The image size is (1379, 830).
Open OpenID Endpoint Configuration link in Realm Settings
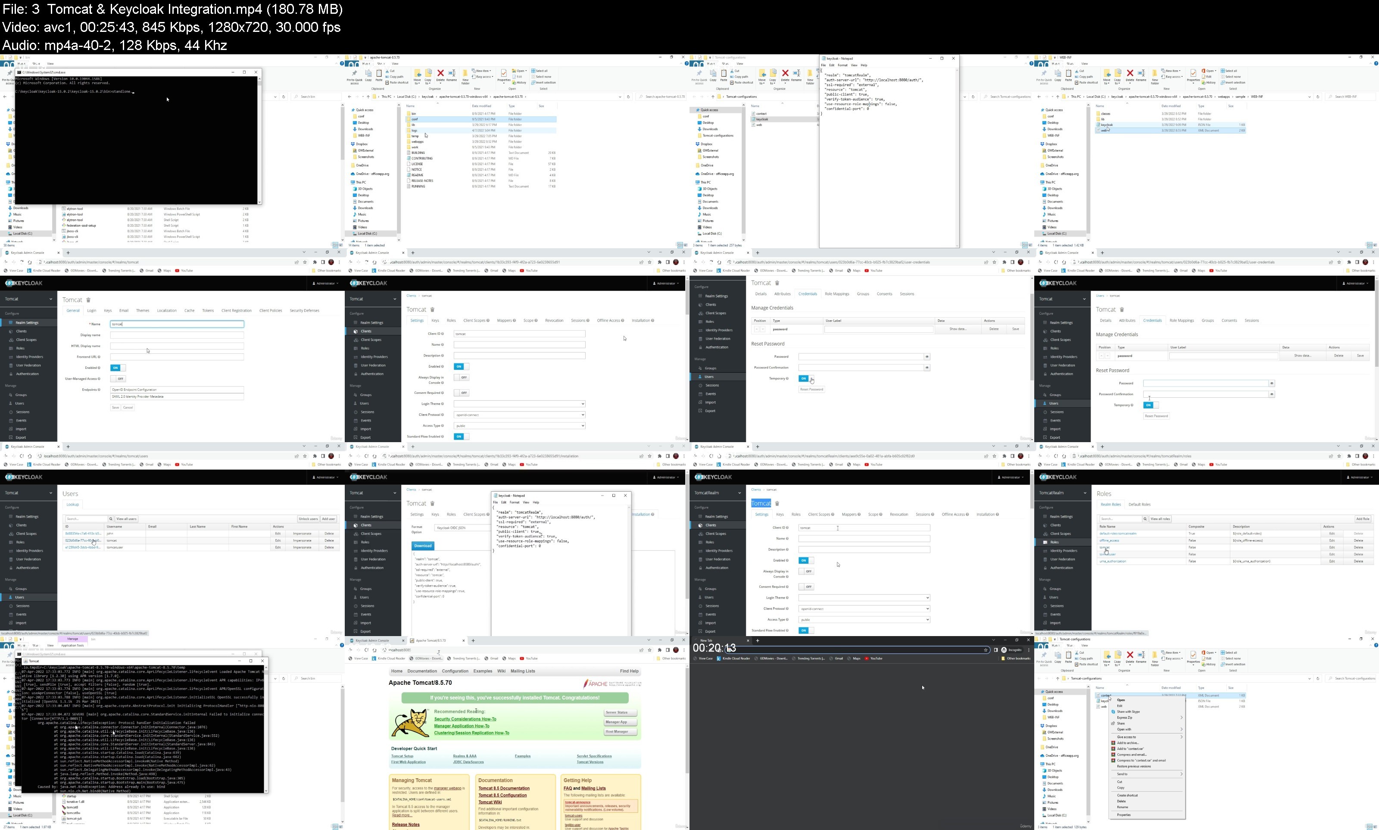[x=177, y=390]
